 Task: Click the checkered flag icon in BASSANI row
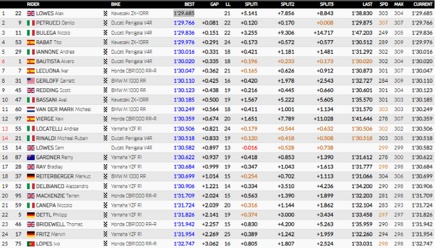[x=106, y=100]
